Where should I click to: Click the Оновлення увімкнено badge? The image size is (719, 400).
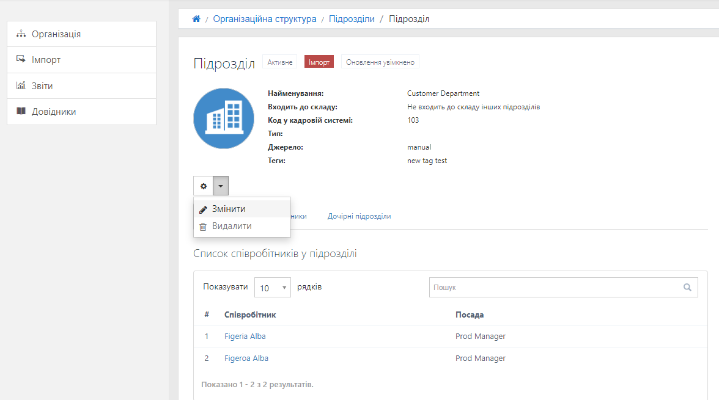coord(380,62)
